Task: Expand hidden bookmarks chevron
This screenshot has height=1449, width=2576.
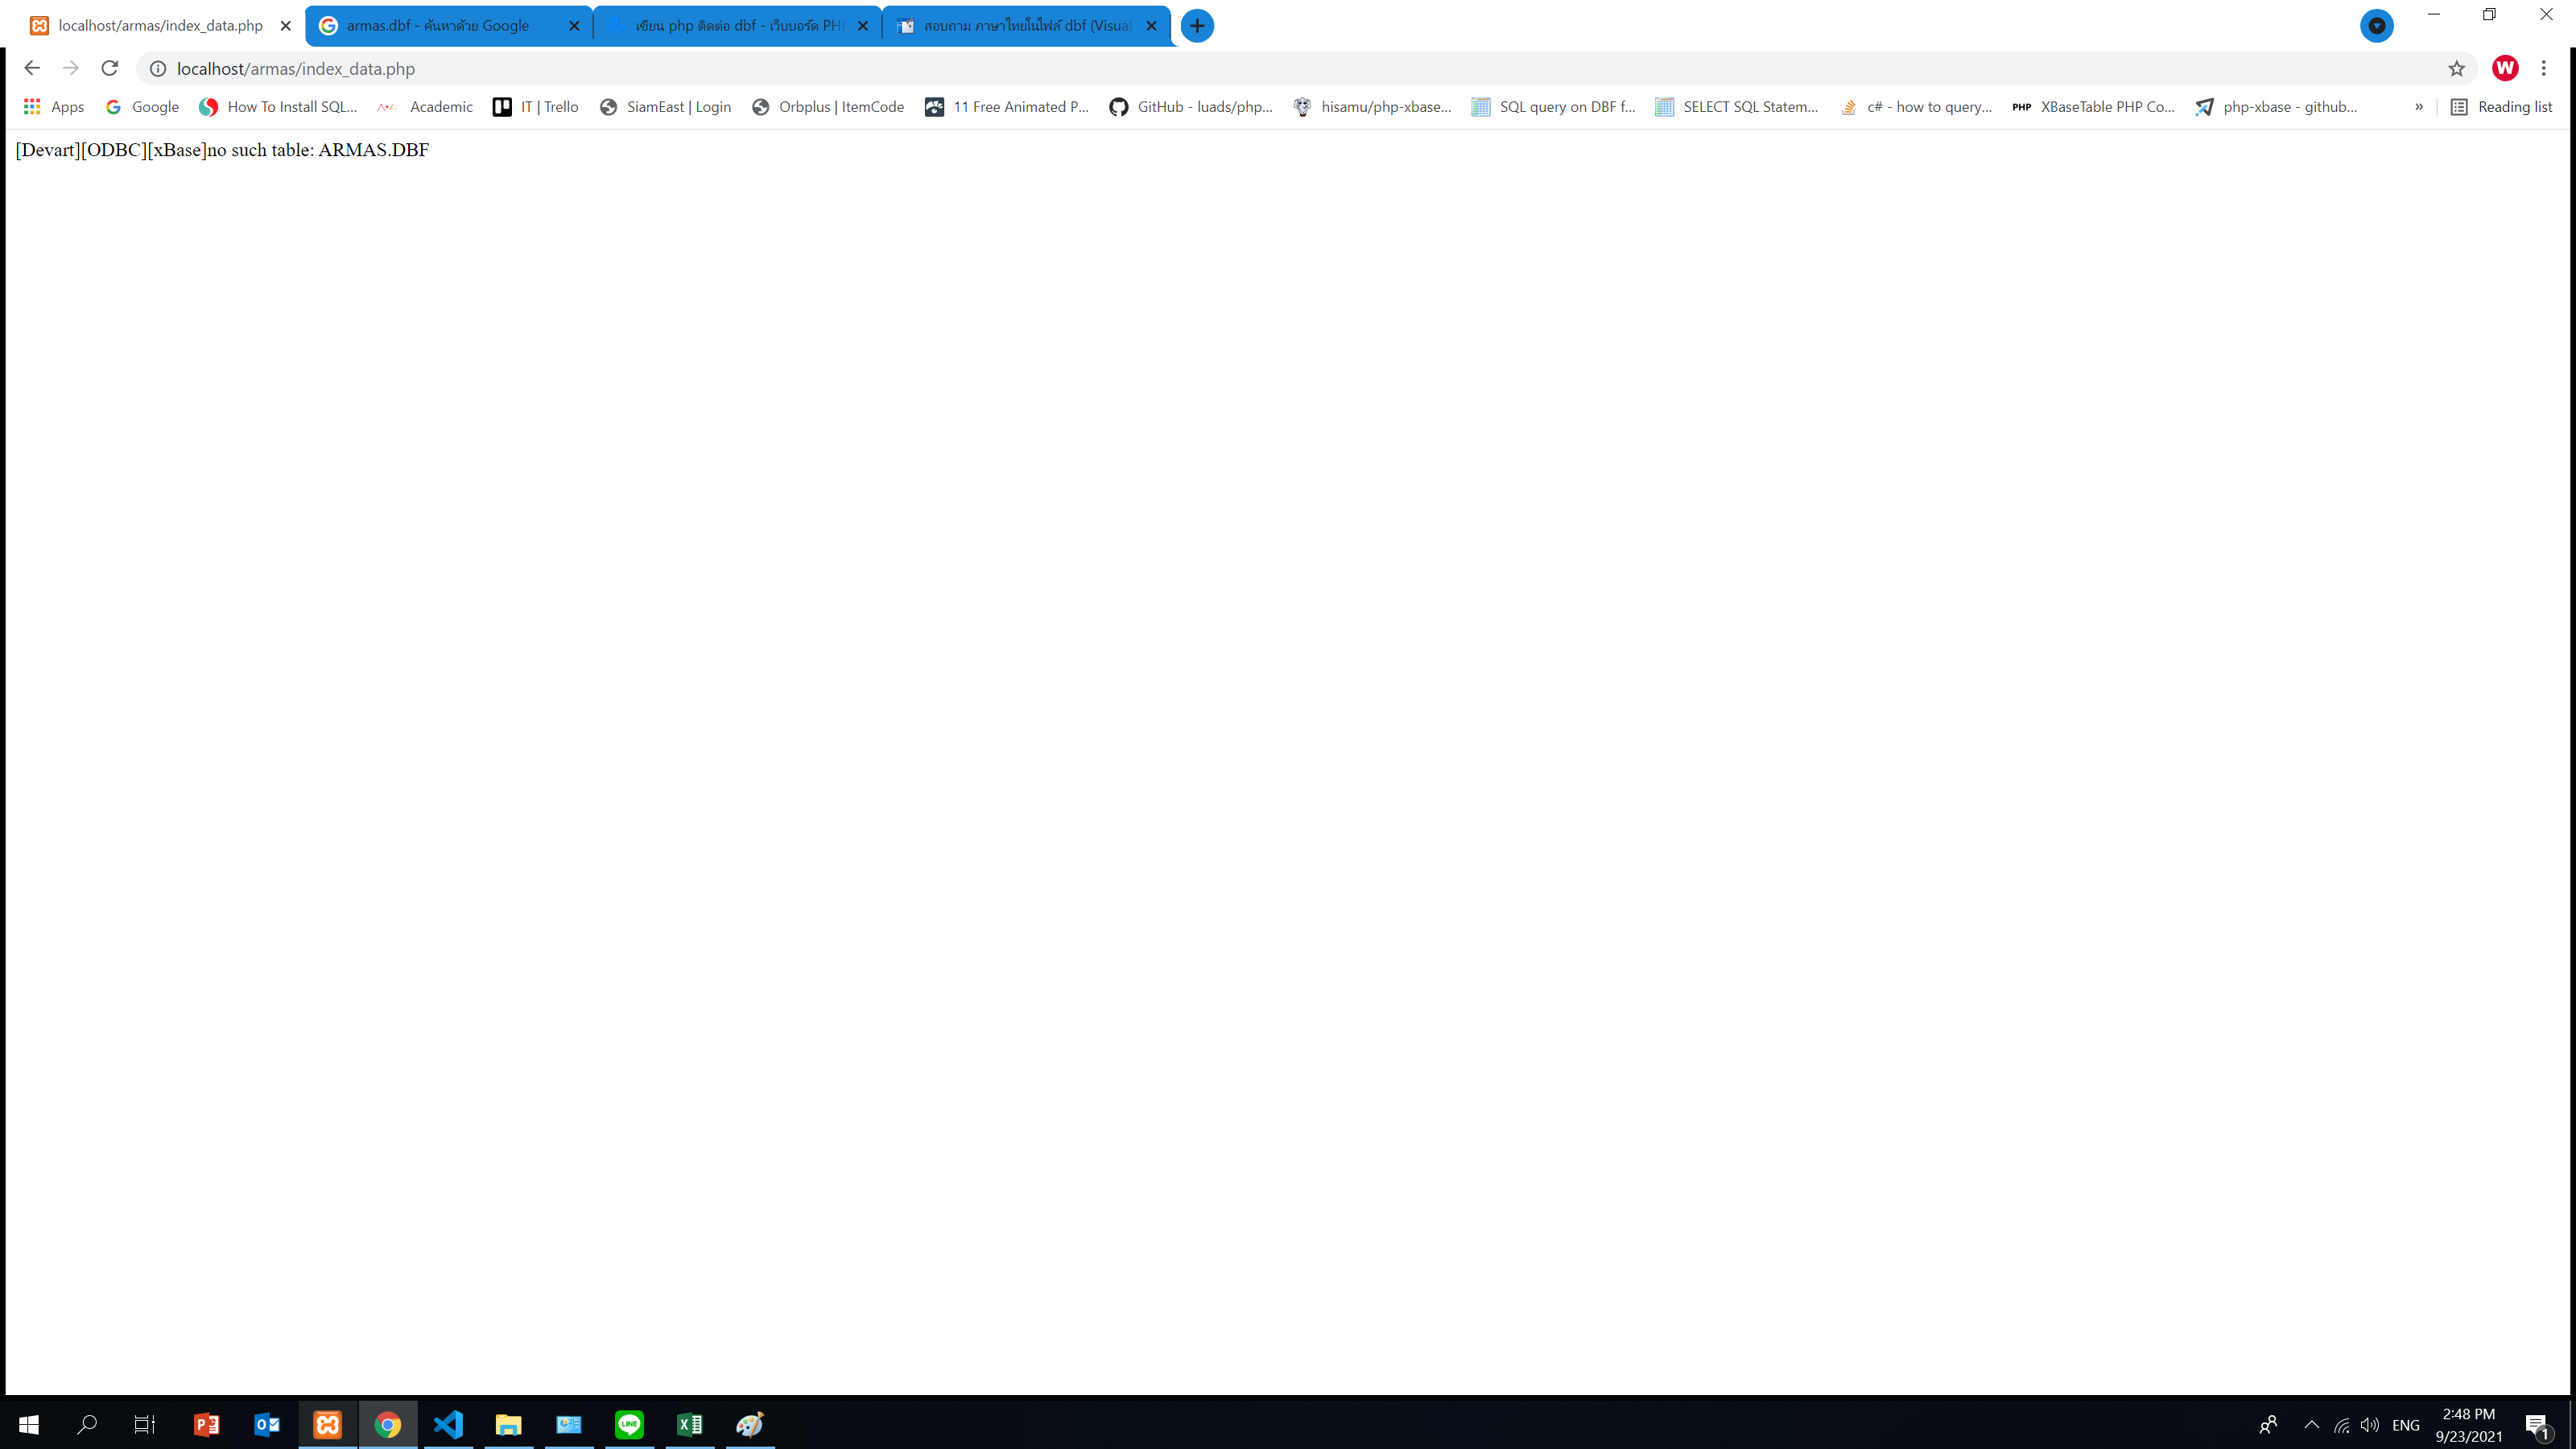Action: tap(2419, 107)
